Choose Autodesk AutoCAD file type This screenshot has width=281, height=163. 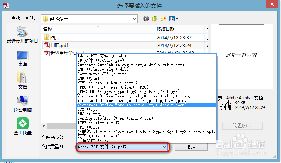tap(146, 65)
